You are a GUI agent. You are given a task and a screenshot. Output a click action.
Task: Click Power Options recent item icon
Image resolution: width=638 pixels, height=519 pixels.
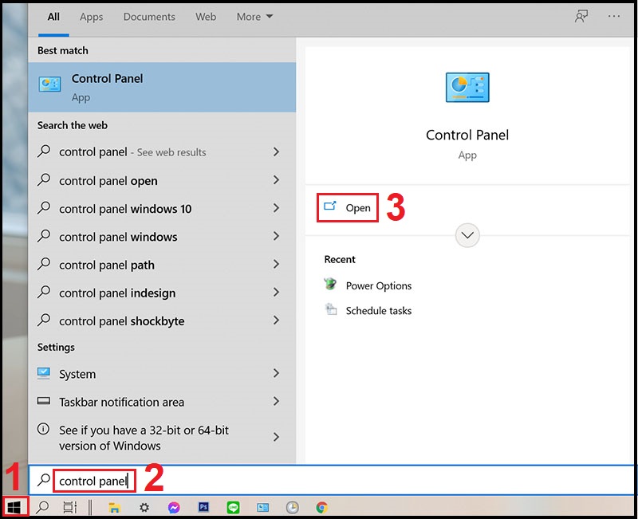330,284
